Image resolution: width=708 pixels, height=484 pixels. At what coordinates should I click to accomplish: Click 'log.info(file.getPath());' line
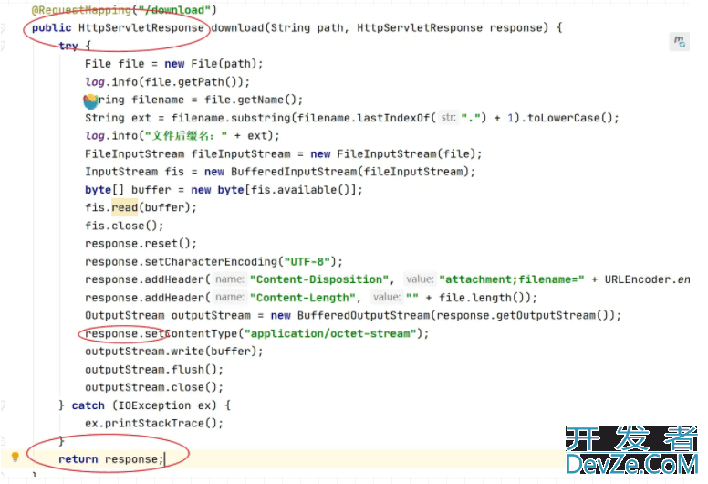(x=167, y=82)
